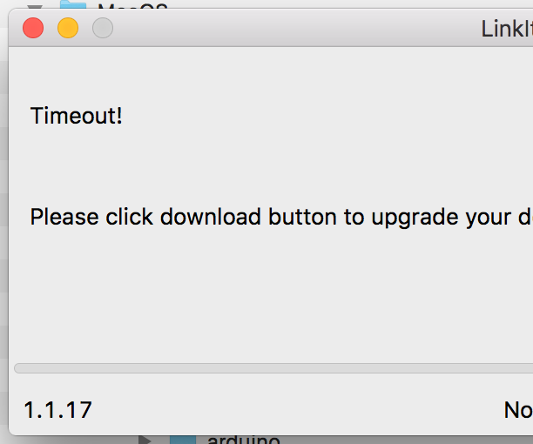Close the LinkIt window with red button
The image size is (533, 444).
pyautogui.click(x=33, y=28)
